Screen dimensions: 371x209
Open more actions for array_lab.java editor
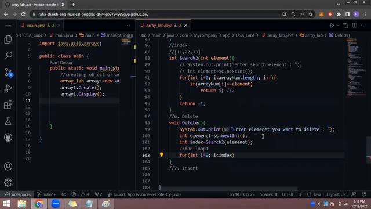(x=363, y=26)
